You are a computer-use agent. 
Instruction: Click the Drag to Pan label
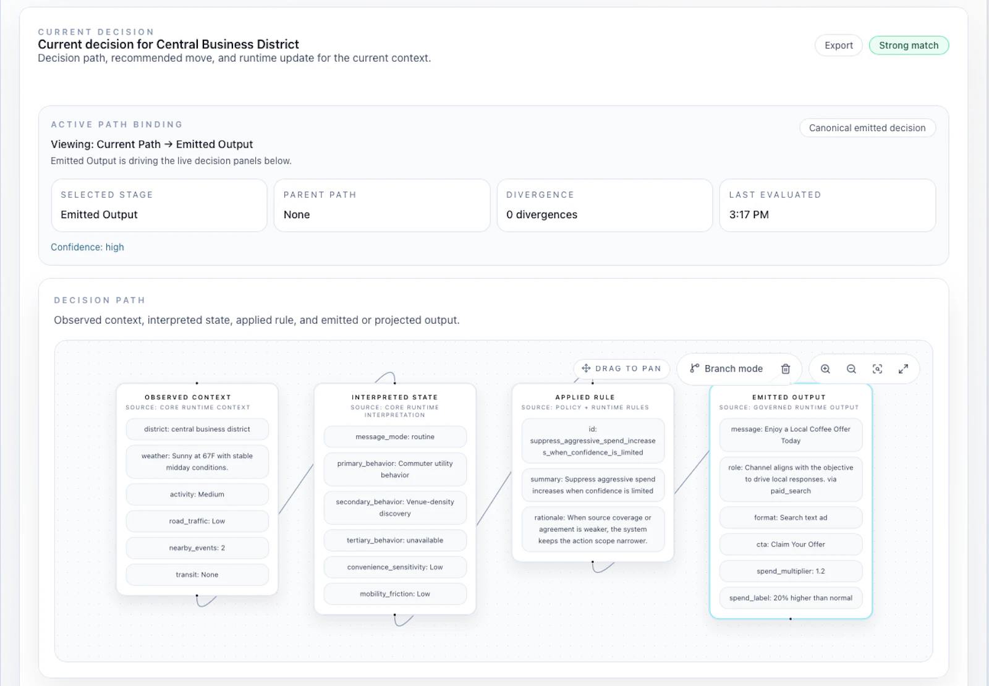point(628,368)
